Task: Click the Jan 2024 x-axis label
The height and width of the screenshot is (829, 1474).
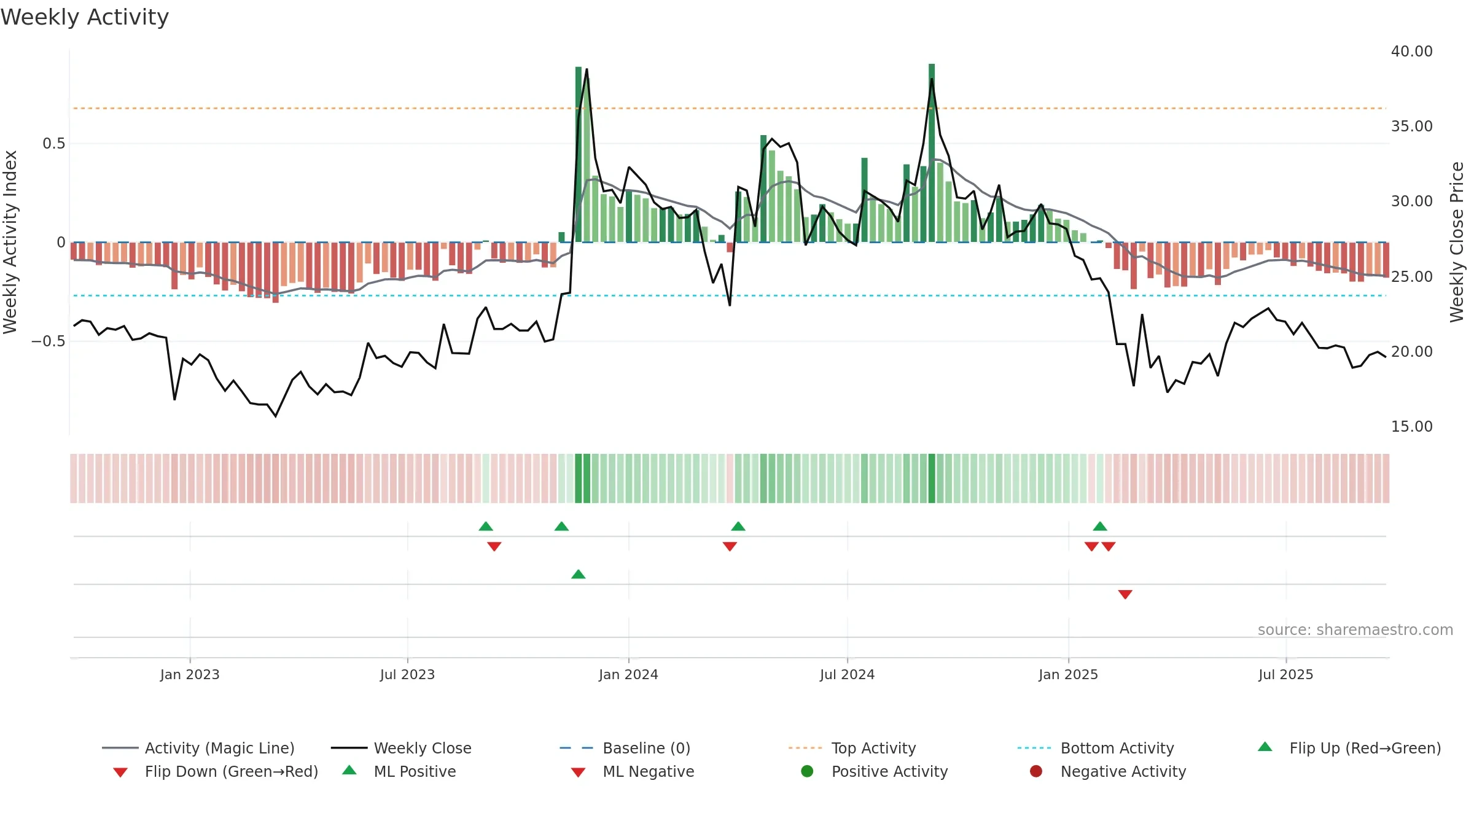Action: pyautogui.click(x=628, y=675)
